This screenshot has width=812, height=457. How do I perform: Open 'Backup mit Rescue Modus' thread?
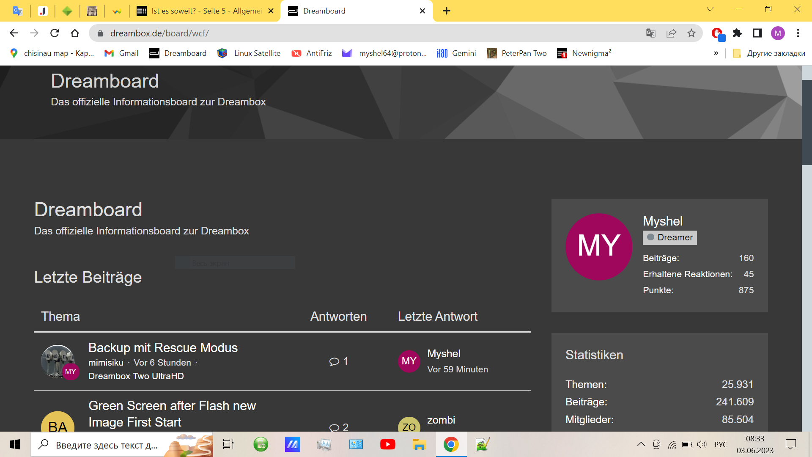click(x=163, y=347)
